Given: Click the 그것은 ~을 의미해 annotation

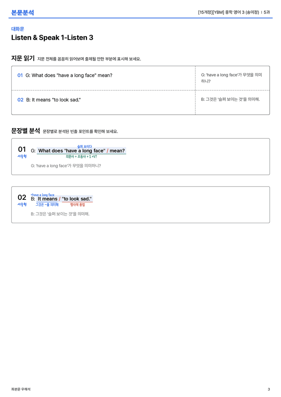Looking at the screenshot, I should 47,205.
